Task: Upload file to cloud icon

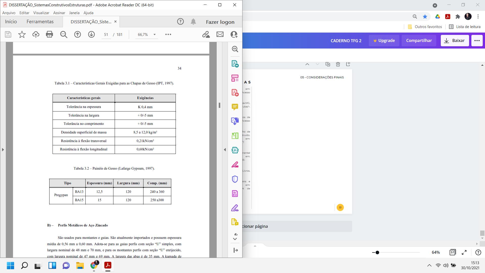Action: (x=36, y=34)
